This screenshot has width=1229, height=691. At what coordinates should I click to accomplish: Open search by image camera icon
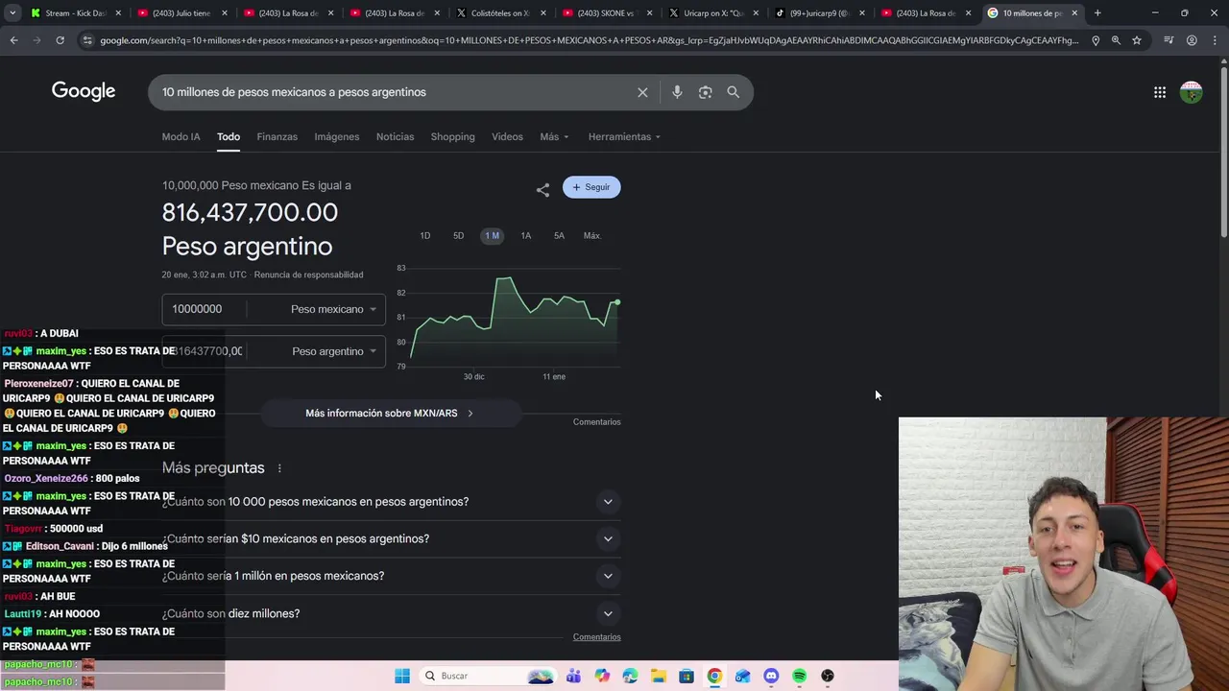pos(706,92)
